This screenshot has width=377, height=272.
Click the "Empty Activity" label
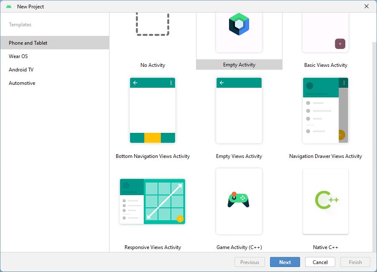pyautogui.click(x=239, y=65)
